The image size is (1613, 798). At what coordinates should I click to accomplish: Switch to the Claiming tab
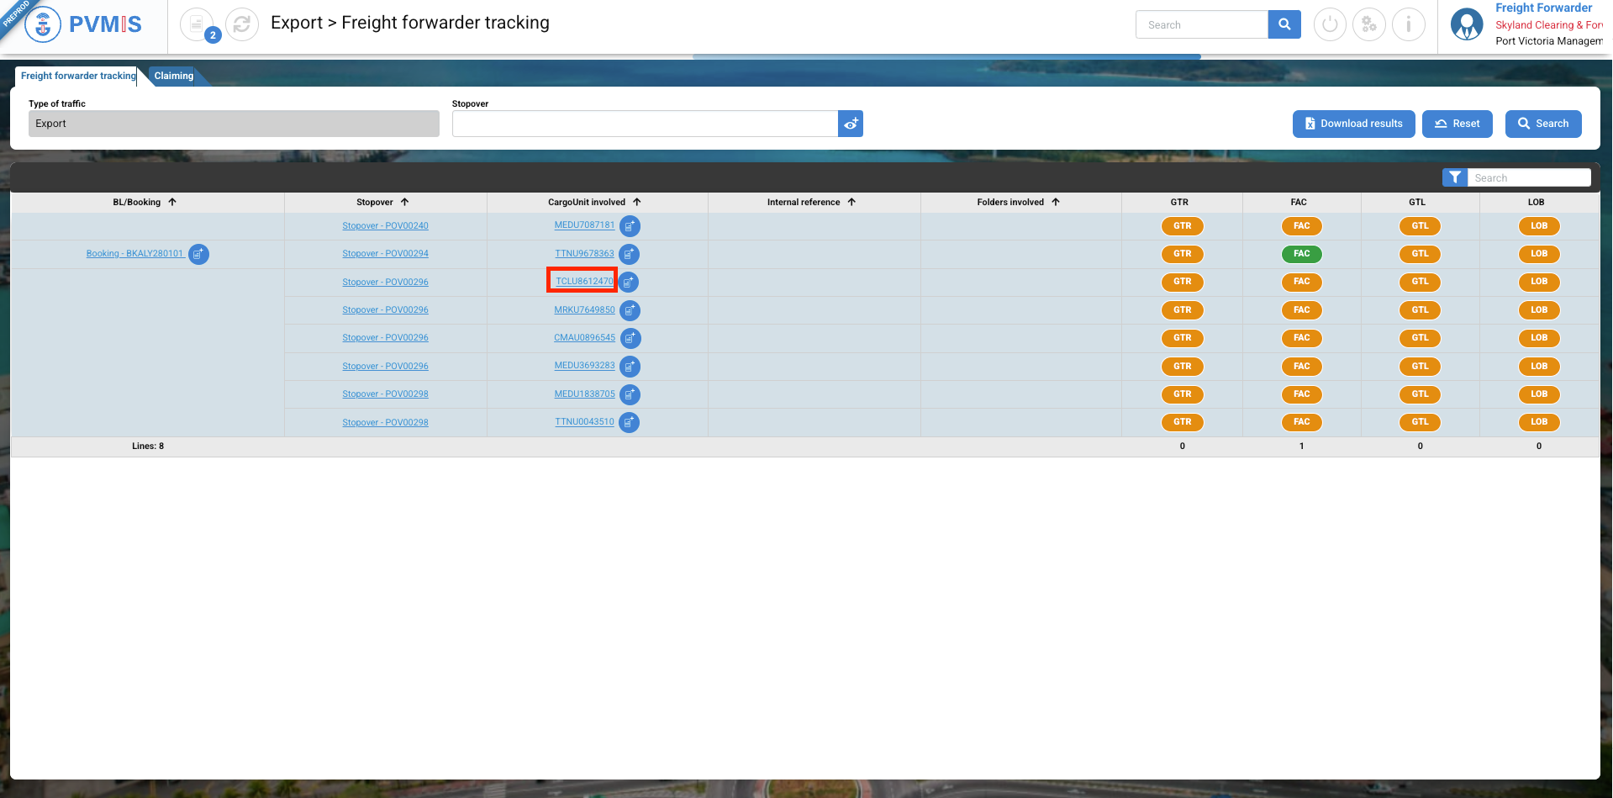174,76
